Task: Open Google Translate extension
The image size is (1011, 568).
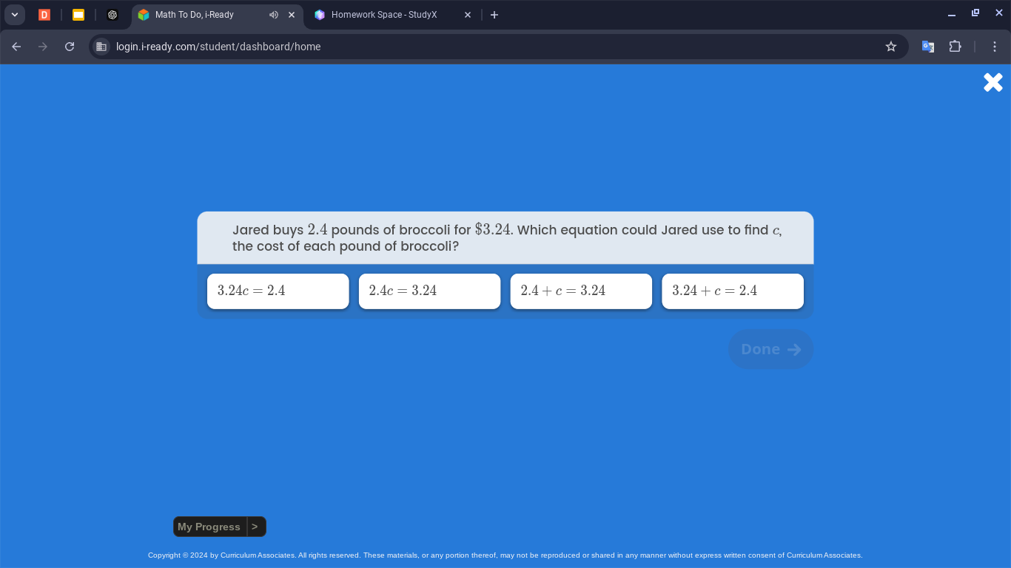Action: 928,47
